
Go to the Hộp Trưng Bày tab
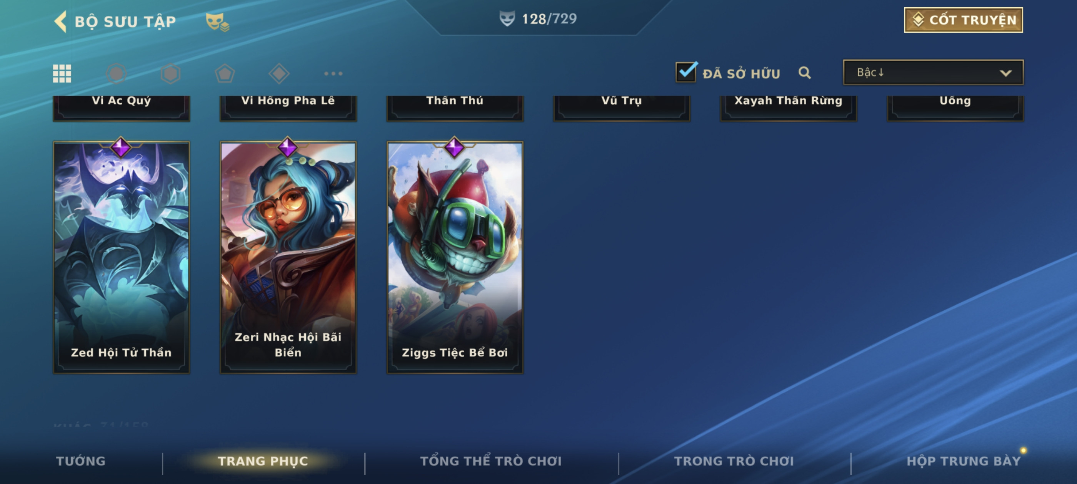click(x=963, y=461)
